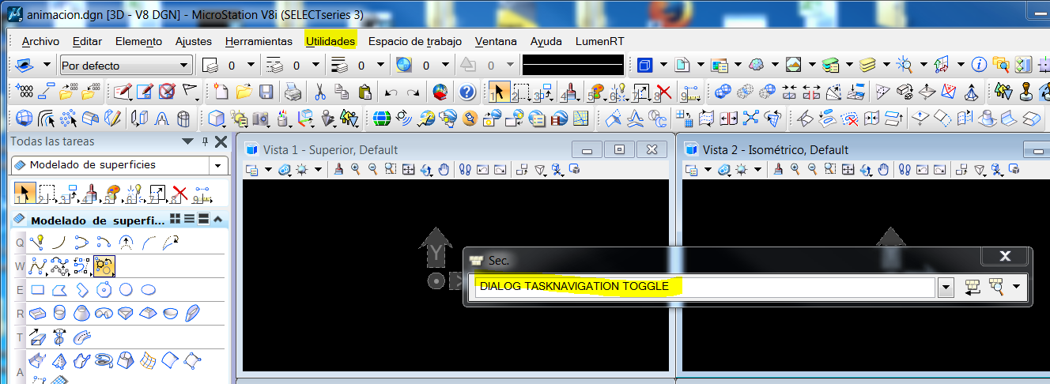
Task: Click the Pan View hand icon in Vista 1
Action: pos(444,169)
